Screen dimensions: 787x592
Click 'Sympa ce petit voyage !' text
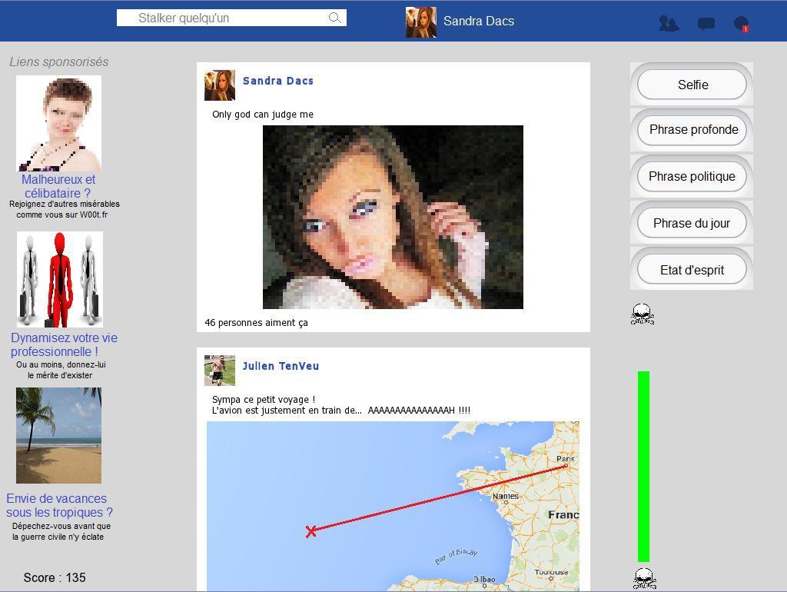(x=264, y=399)
